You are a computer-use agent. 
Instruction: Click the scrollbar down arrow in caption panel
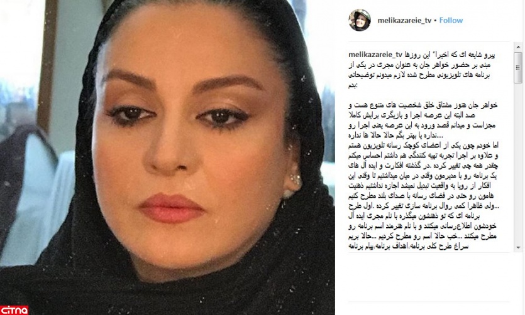(x=519, y=247)
